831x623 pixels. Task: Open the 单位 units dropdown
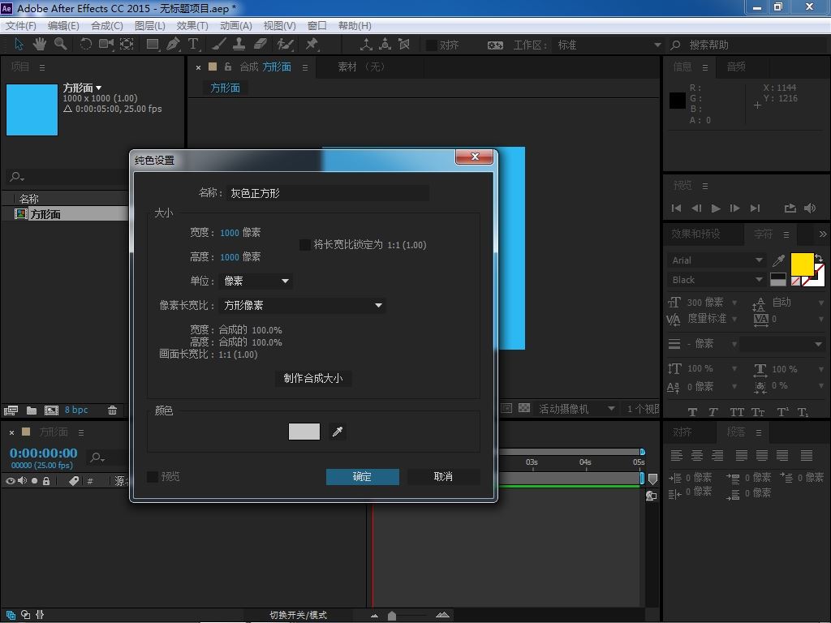(256, 281)
